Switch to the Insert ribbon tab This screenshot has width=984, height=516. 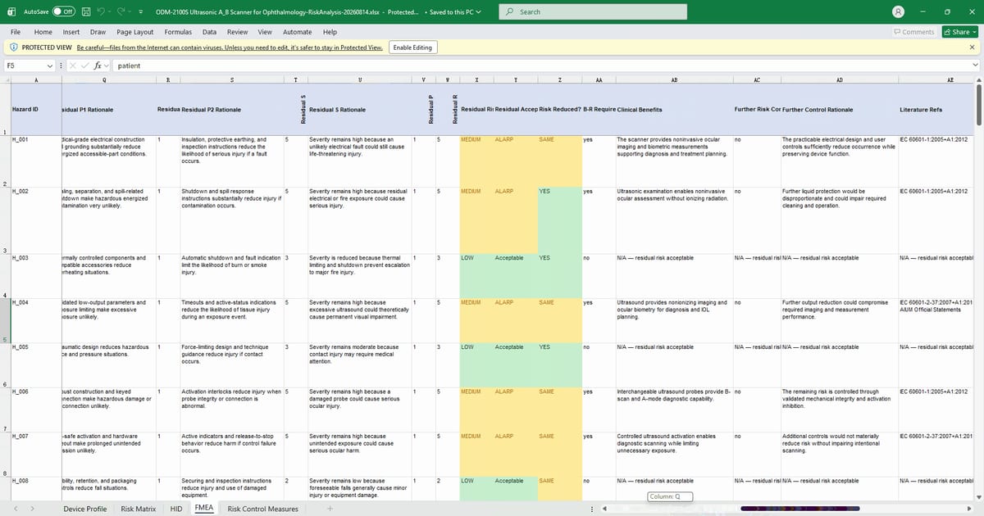71,32
